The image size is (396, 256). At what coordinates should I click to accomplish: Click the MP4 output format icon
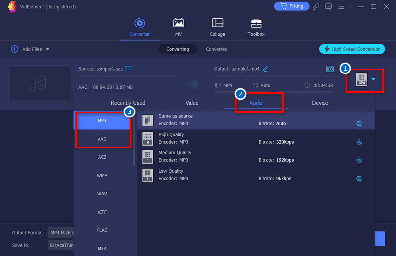362,79
